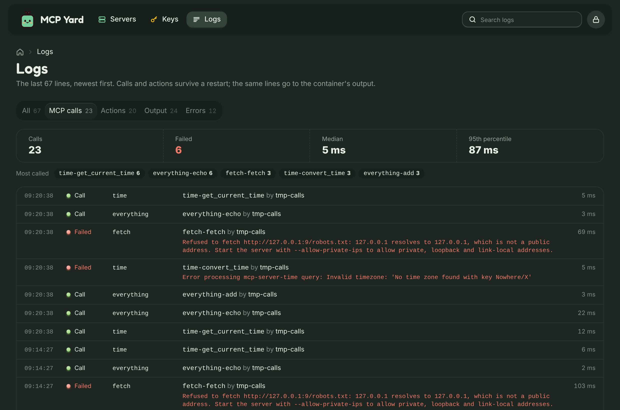The image size is (620, 410).
Task: Click the 103 ms failed fetch-fetch row
Action: (310, 394)
